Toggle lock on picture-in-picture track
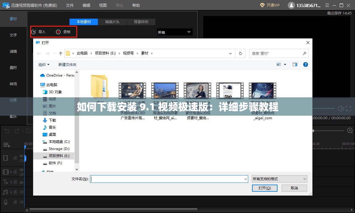 (x=15, y=172)
